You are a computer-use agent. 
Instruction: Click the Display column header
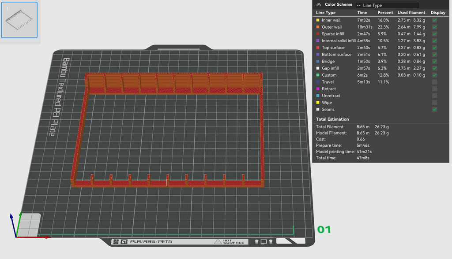[438, 13]
